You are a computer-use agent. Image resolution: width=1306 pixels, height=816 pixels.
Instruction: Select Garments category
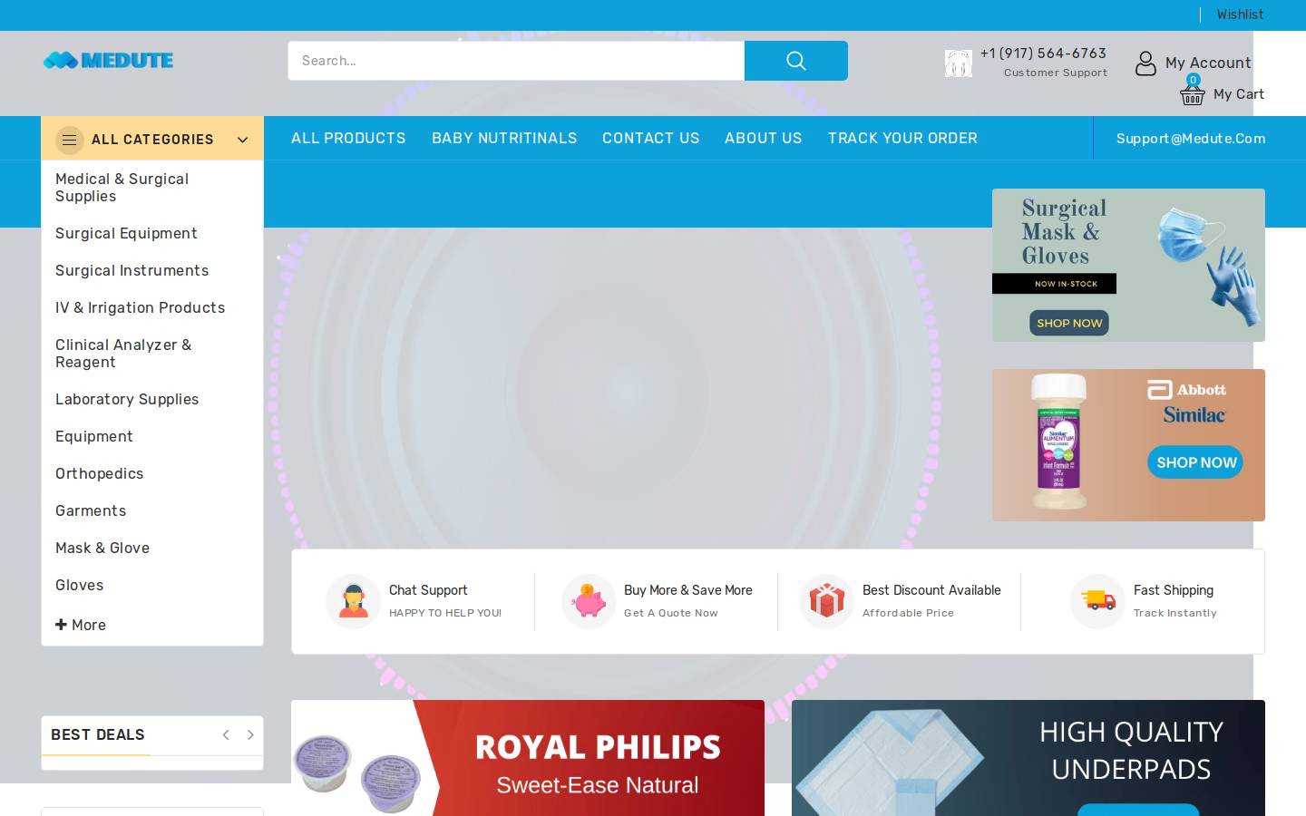click(x=91, y=510)
